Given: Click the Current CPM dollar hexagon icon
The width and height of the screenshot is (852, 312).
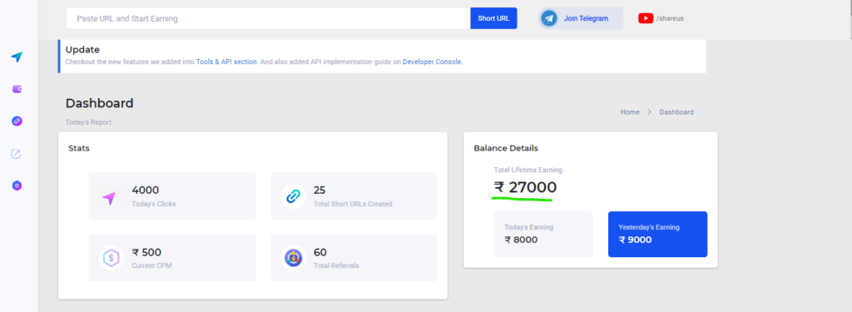Looking at the screenshot, I should pos(111,258).
